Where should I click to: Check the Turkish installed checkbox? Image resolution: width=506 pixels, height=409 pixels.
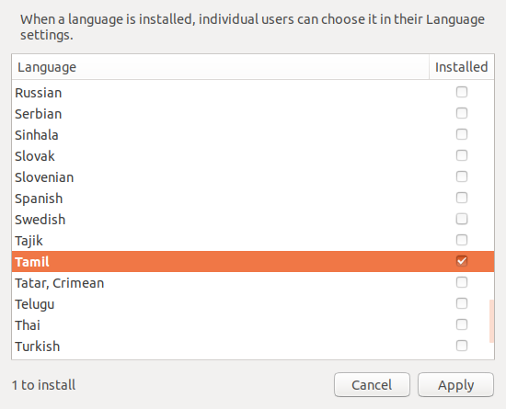(462, 346)
